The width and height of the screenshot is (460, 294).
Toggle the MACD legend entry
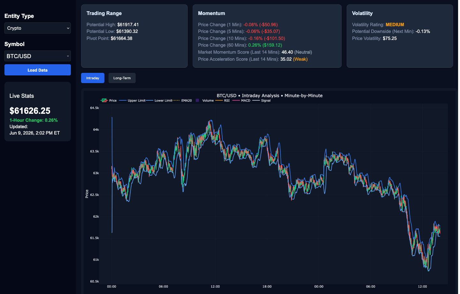242,100
